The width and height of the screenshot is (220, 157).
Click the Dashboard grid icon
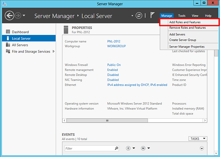[8, 32]
